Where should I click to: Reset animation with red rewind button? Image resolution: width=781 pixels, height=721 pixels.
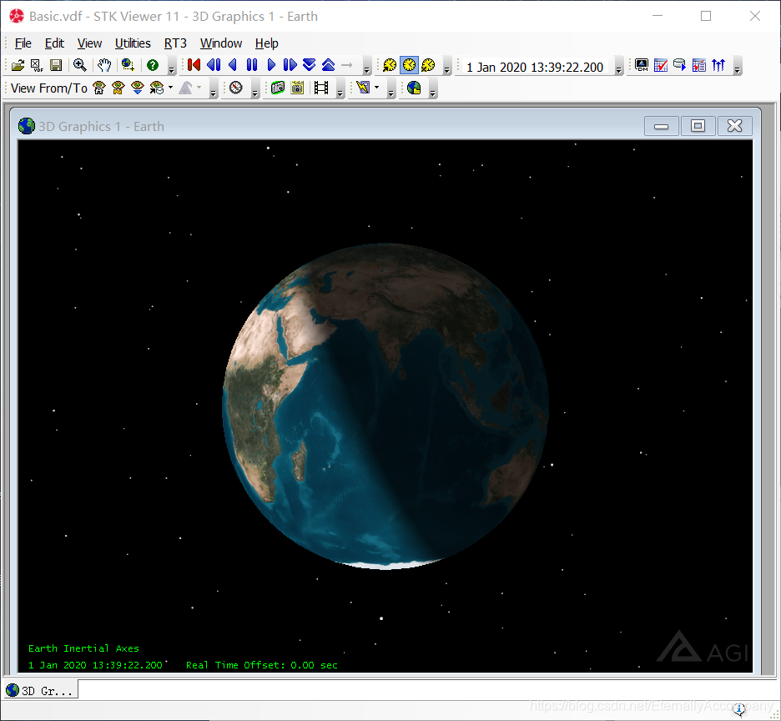coord(194,65)
